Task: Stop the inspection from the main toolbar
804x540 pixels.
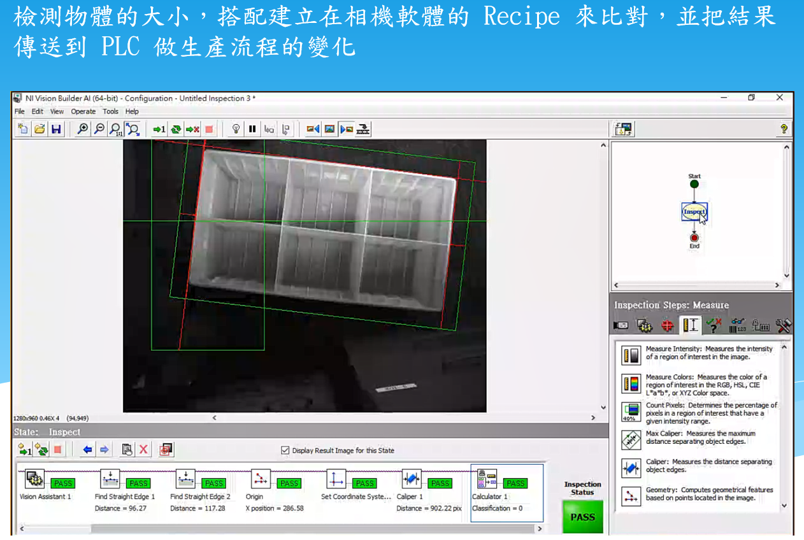Action: tap(209, 129)
